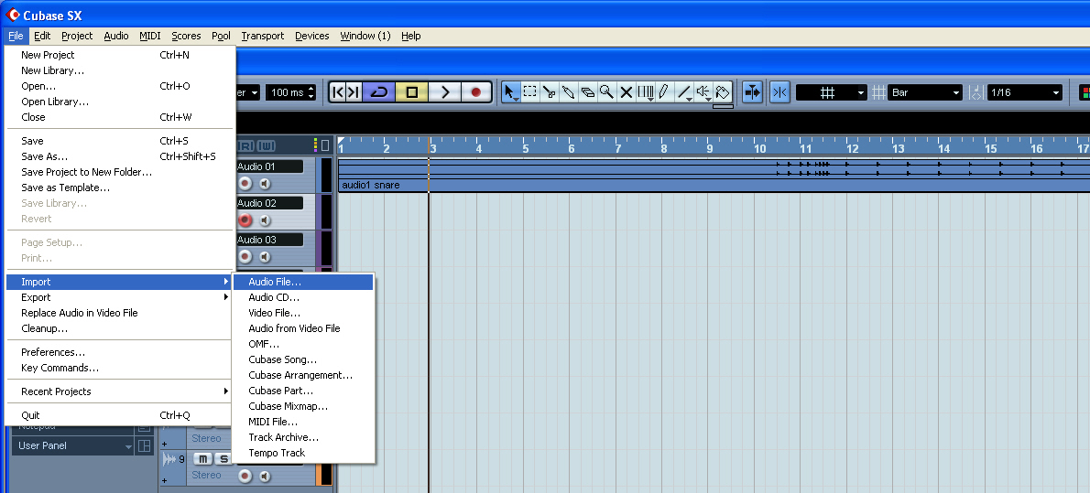Viewport: 1090px width, 493px height.
Task: Open Preferences... from File menu
Action: coord(120,352)
